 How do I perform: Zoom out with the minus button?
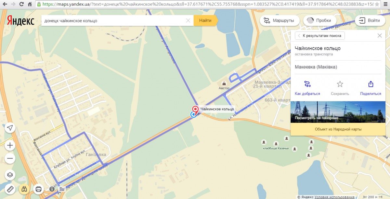(10, 158)
